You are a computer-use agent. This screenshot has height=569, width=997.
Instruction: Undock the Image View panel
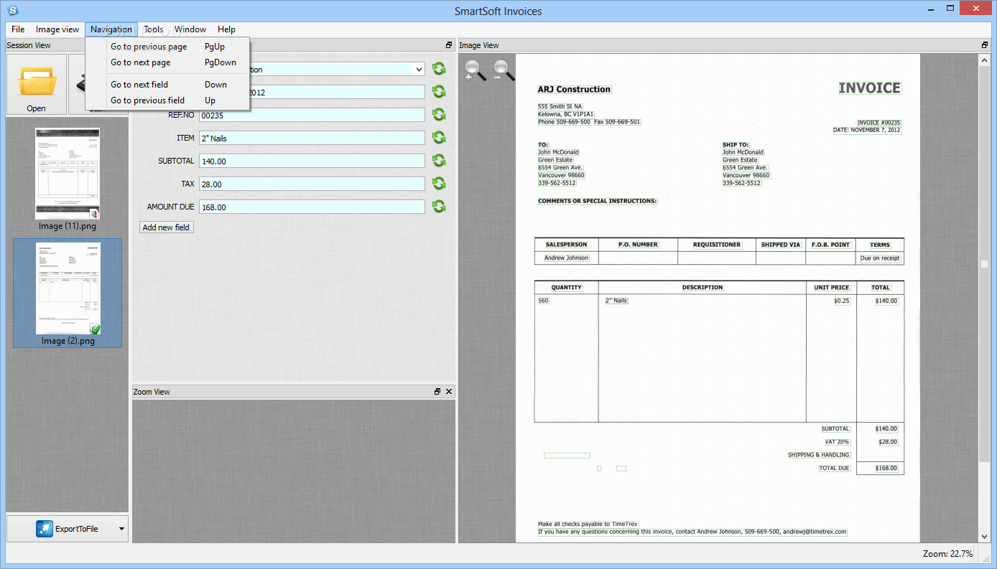coord(985,45)
